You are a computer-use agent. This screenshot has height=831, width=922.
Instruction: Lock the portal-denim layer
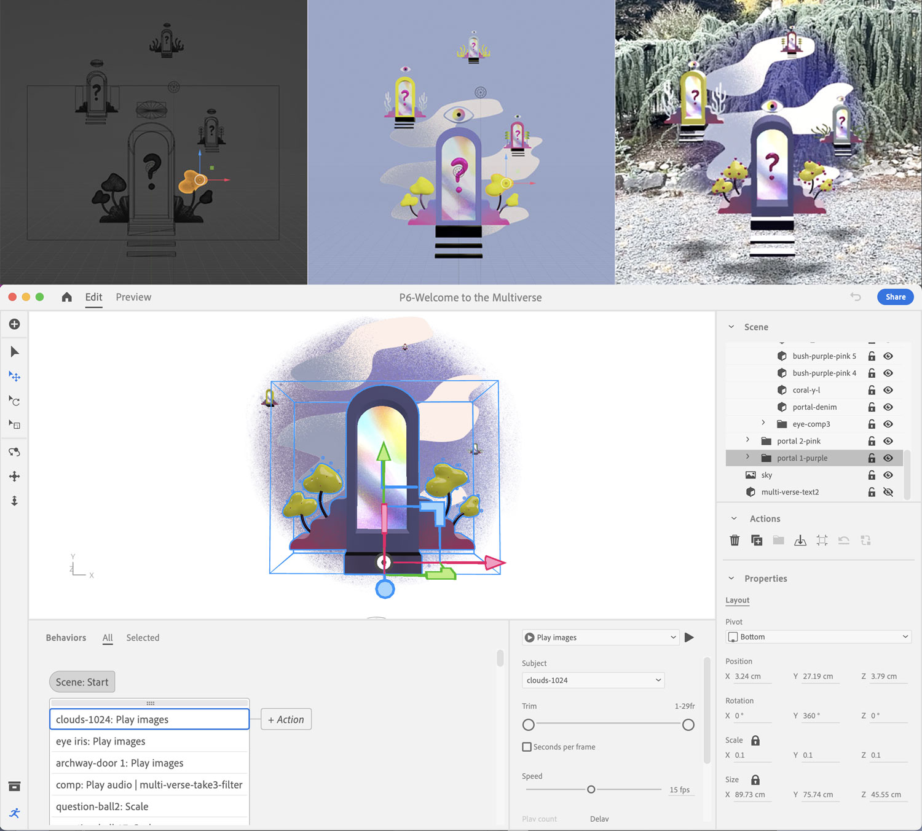pyautogui.click(x=872, y=407)
